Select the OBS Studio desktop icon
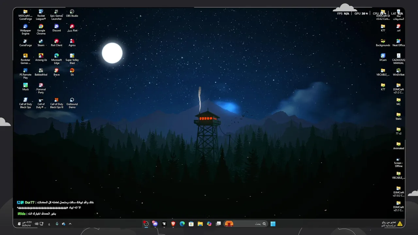This screenshot has width=418, height=235. point(72,13)
